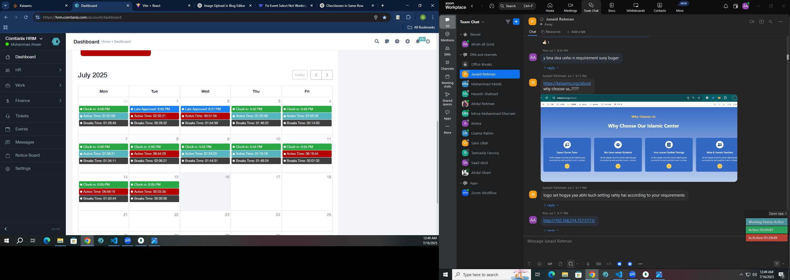Image resolution: width=790 pixels, height=280 pixels.
Task: Record a video message with camera icon
Action: tap(598, 264)
